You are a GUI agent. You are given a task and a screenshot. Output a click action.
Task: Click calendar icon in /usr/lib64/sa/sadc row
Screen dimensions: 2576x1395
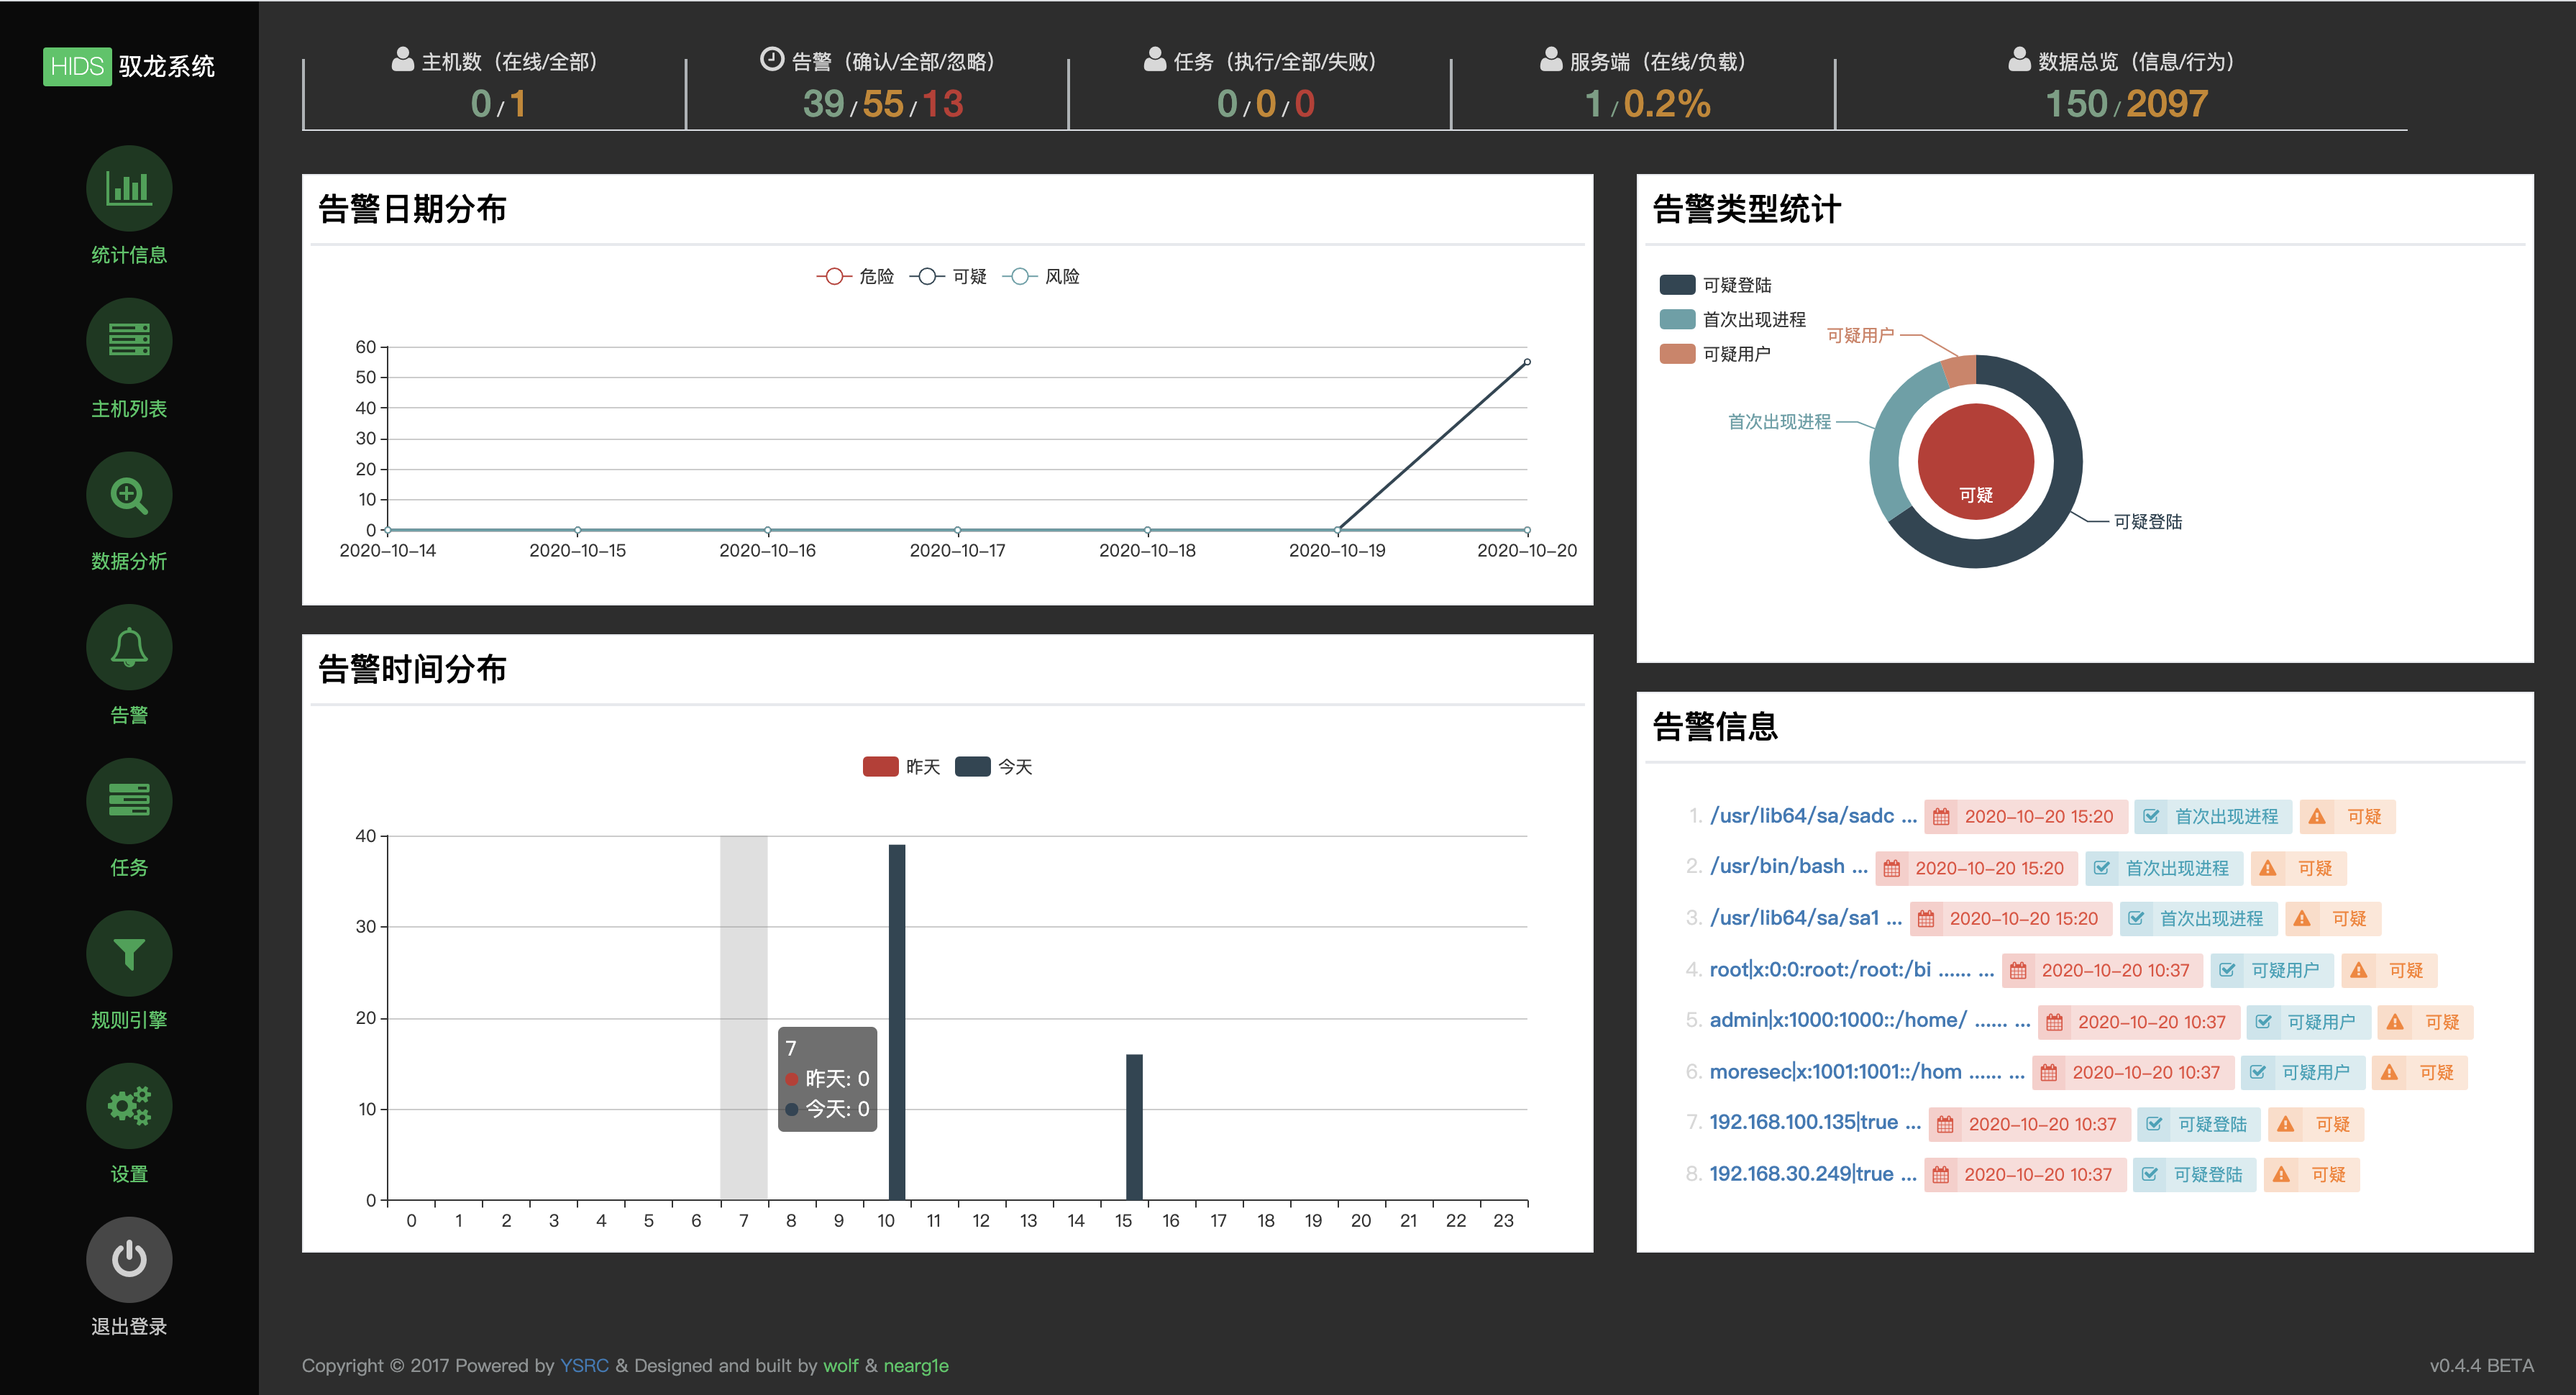click(1941, 817)
